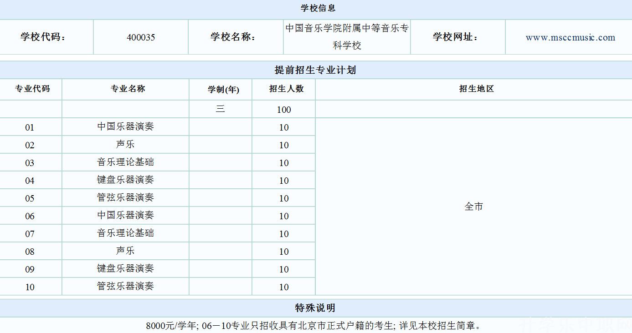Select 声乐 in row 08
The height and width of the screenshot is (333, 632).
[125, 251]
